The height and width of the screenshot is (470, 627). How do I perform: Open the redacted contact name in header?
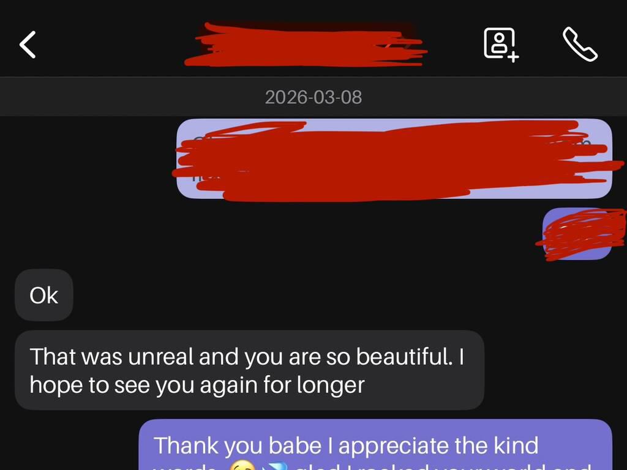pyautogui.click(x=306, y=45)
